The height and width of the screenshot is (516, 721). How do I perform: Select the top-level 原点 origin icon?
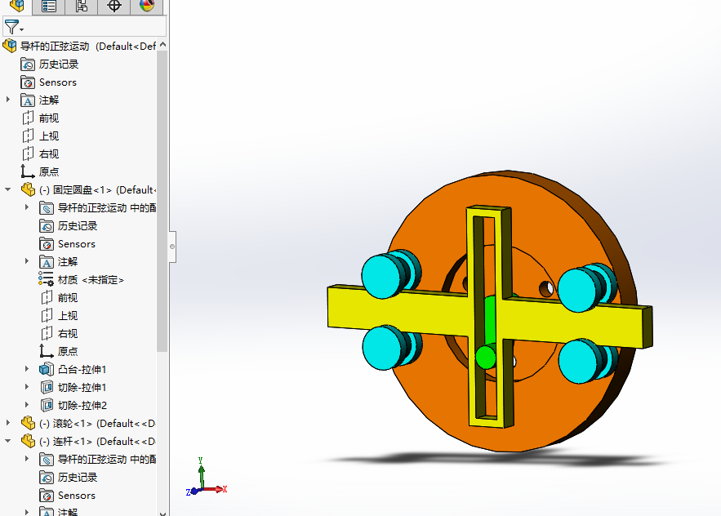[x=28, y=172]
